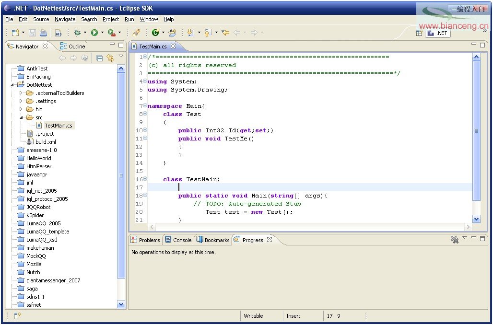Open the Project menu
Viewport: 493px width, 325px height.
point(111,19)
